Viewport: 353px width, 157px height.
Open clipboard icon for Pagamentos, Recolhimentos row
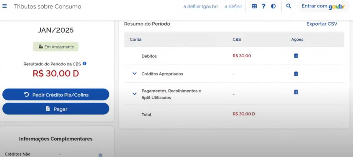click(x=296, y=92)
